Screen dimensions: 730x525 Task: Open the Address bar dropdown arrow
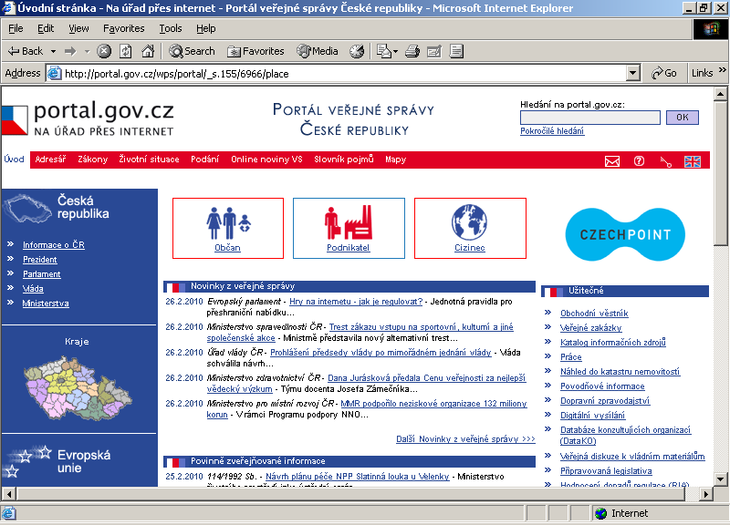(x=632, y=73)
